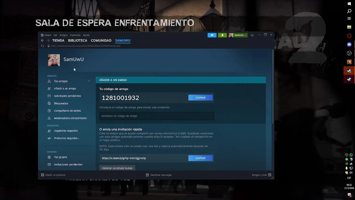
Task: Click the Tus grupos people icon
Action: click(x=49, y=157)
